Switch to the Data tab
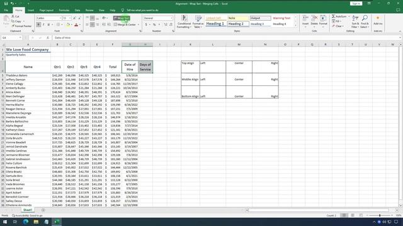 tap(77, 10)
